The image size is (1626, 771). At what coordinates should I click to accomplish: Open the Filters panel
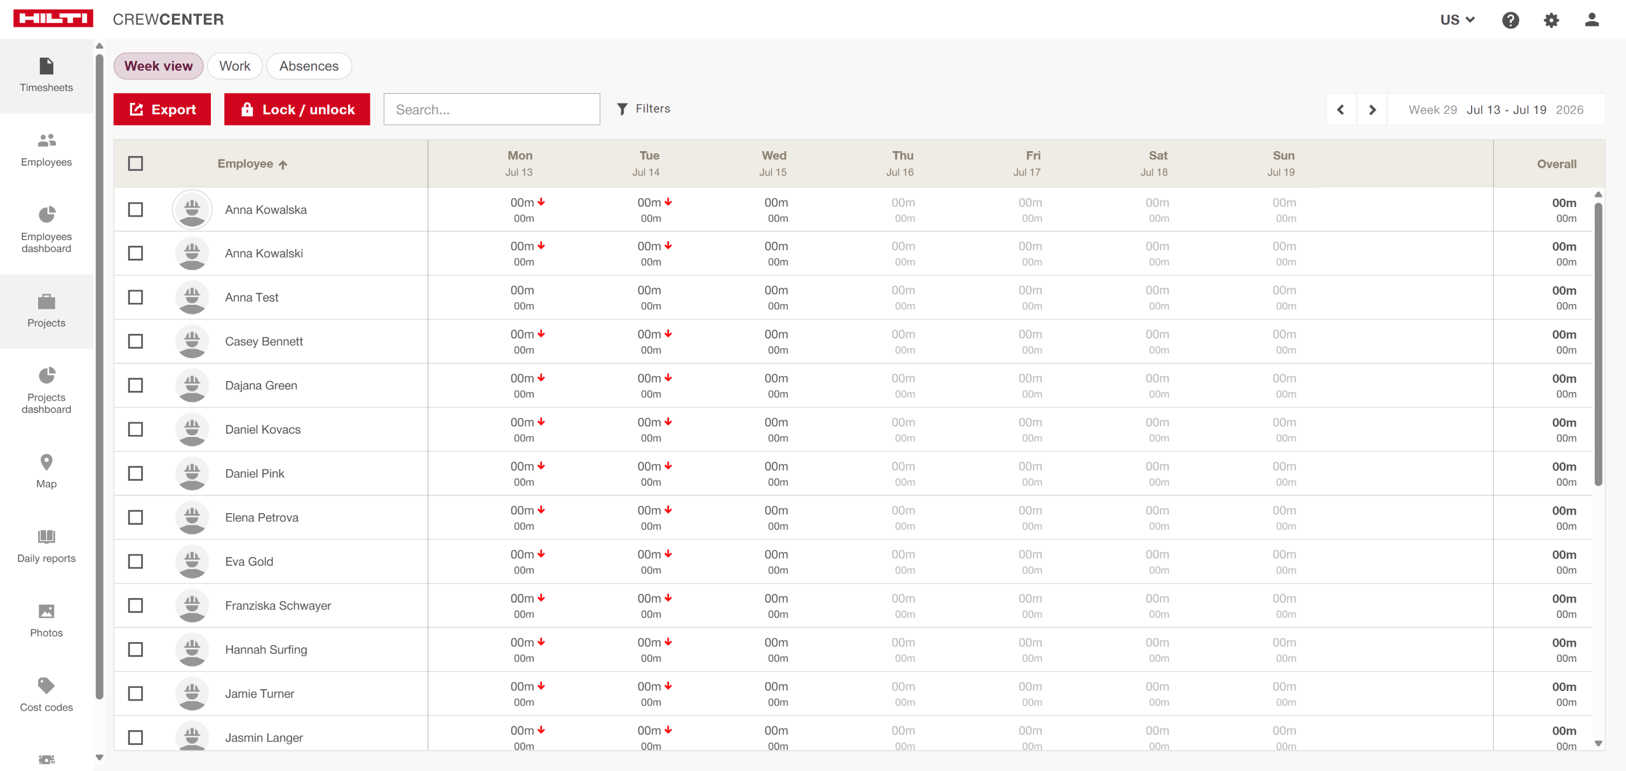(643, 109)
